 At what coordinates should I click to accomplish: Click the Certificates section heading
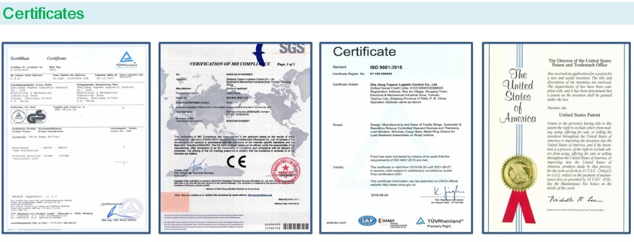pyautogui.click(x=43, y=13)
